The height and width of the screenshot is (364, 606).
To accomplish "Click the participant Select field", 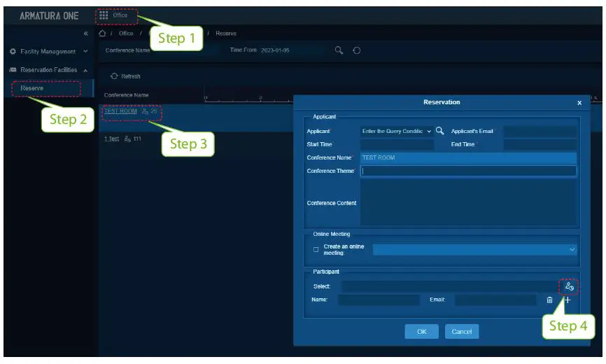I will pos(449,286).
